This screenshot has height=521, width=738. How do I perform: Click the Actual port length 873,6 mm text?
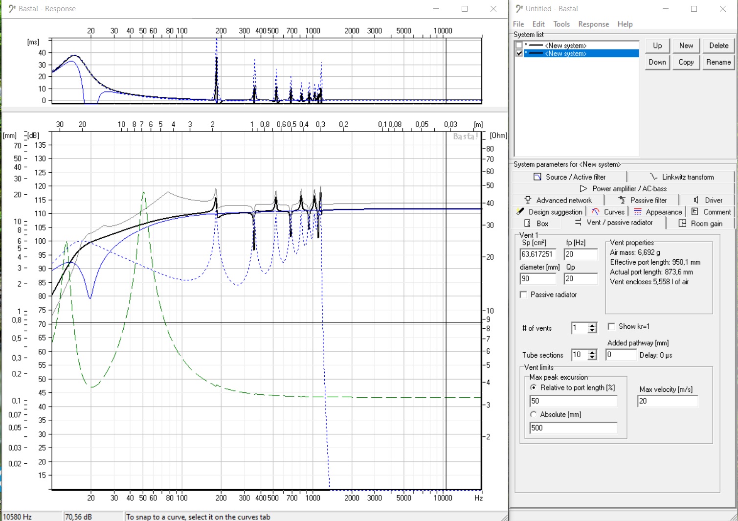tap(651, 272)
